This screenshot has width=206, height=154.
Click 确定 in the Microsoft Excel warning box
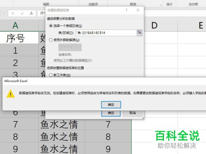[x=111, y=105]
